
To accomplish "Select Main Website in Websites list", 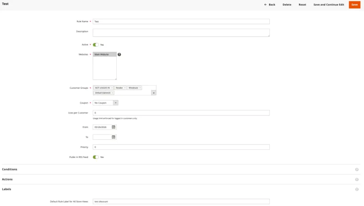I will point(105,55).
